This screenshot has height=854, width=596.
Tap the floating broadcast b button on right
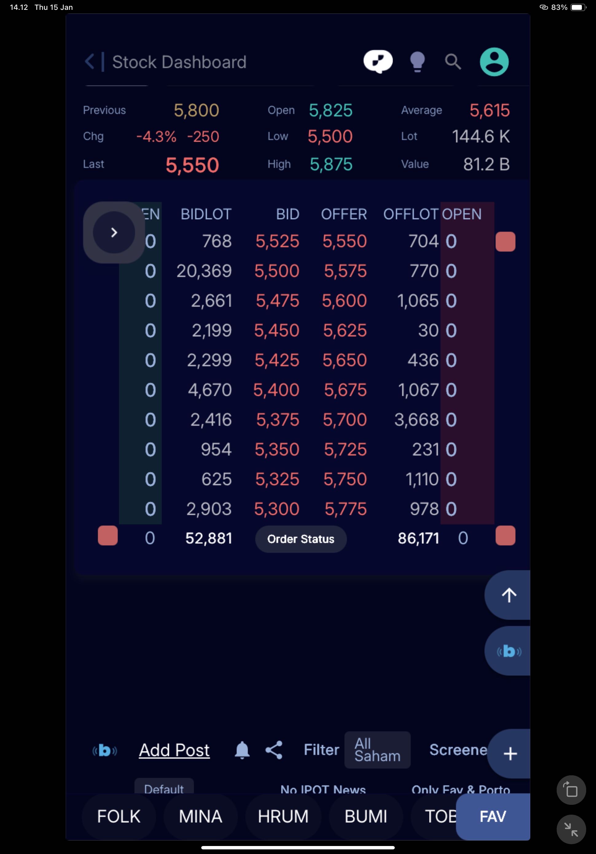tap(509, 651)
